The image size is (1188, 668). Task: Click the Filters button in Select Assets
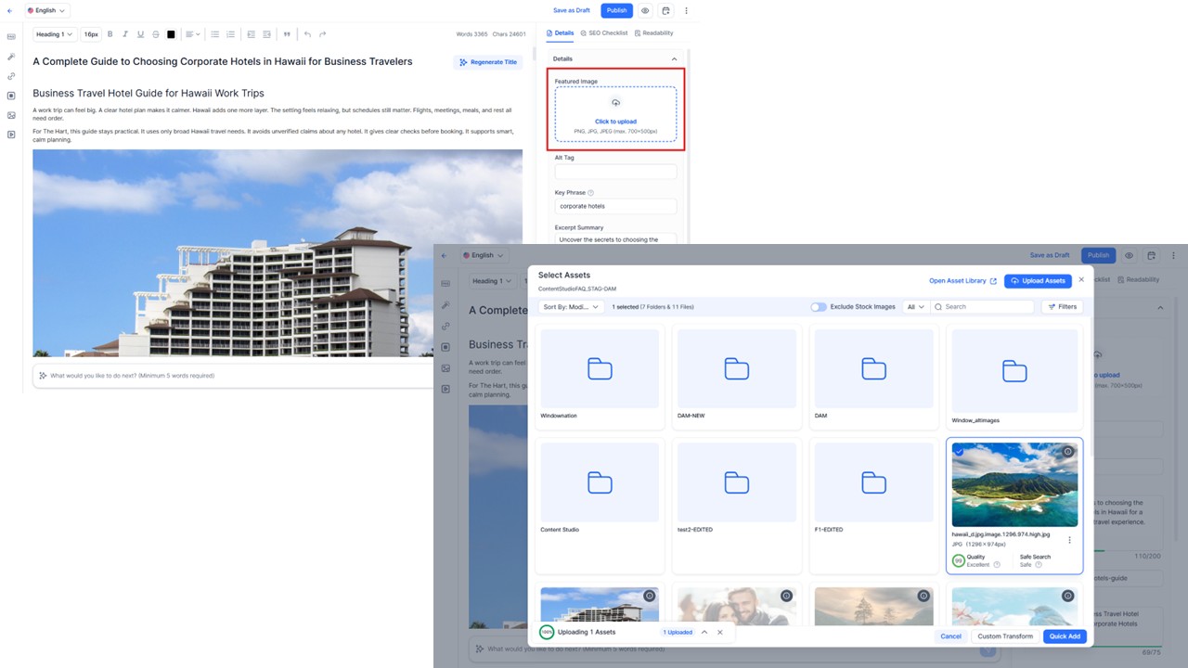[x=1062, y=306]
